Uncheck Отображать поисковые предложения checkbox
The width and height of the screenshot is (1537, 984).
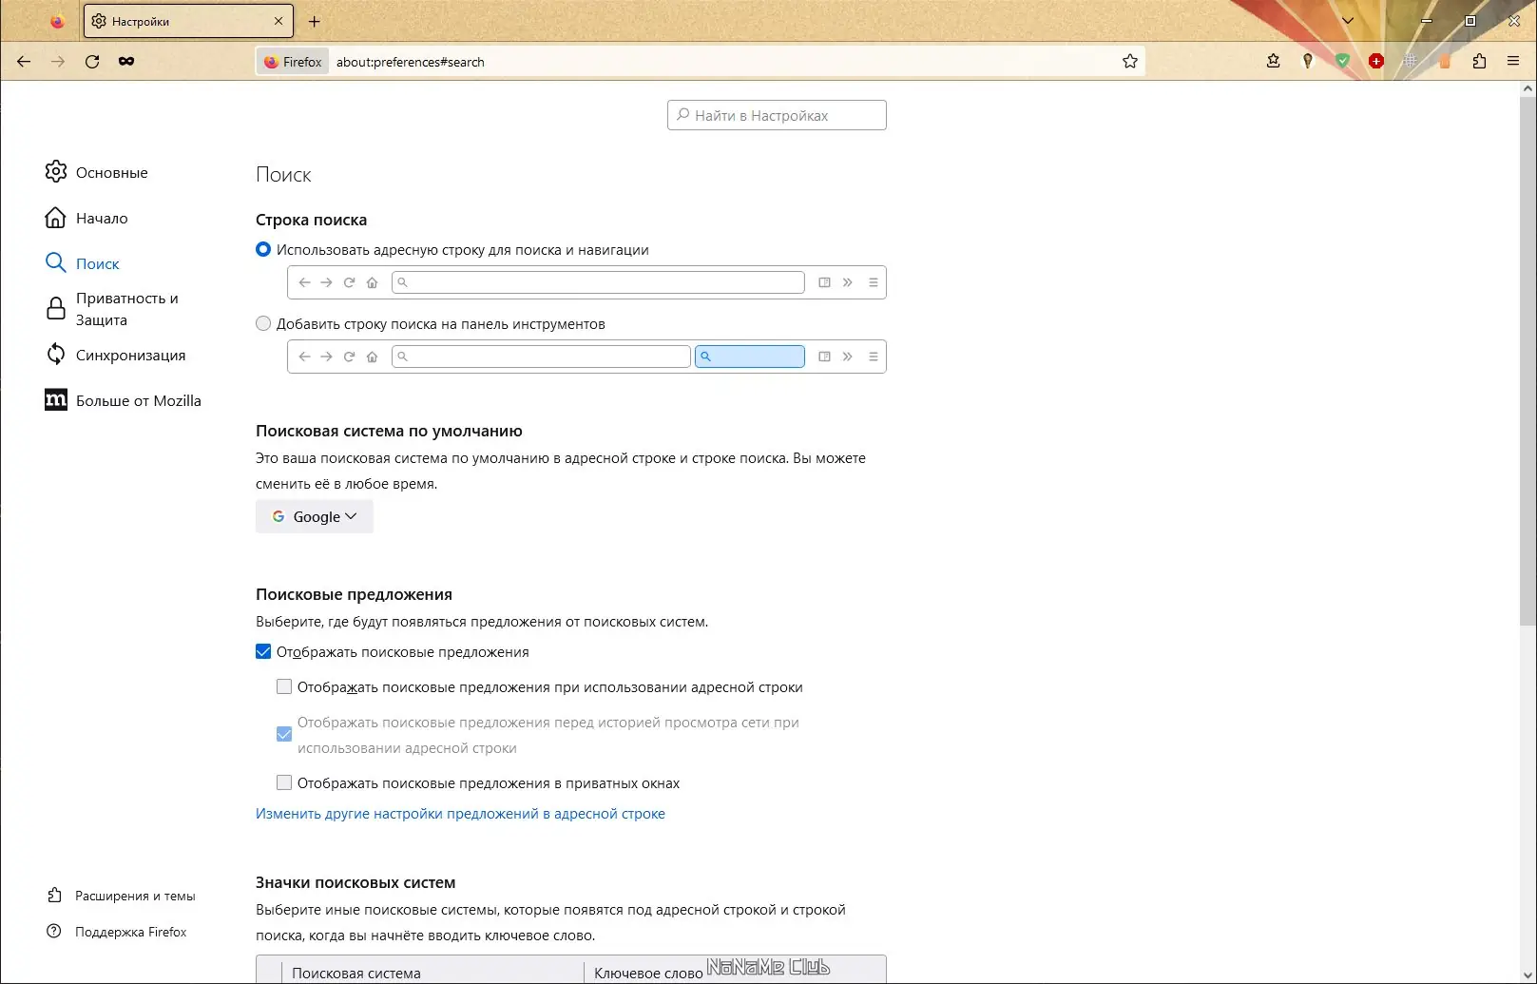tap(263, 651)
